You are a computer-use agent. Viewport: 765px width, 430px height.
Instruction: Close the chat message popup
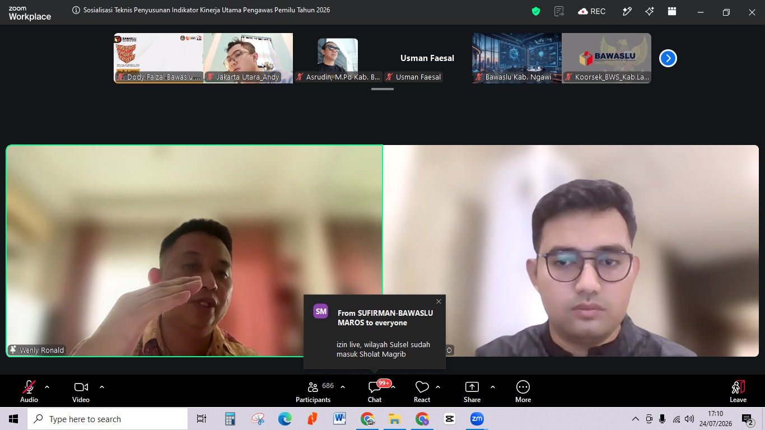(439, 301)
